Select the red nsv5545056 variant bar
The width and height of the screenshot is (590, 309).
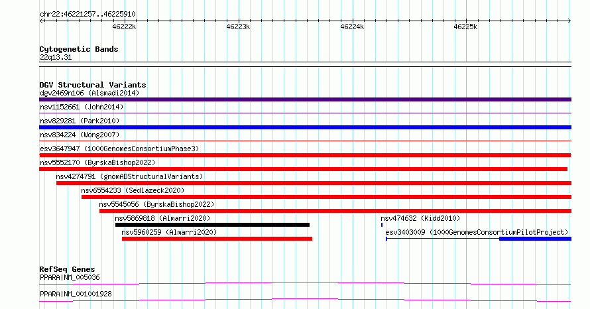(x=335, y=211)
